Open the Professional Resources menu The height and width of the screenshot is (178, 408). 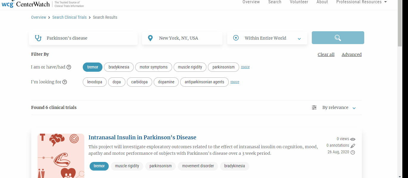point(361,2)
